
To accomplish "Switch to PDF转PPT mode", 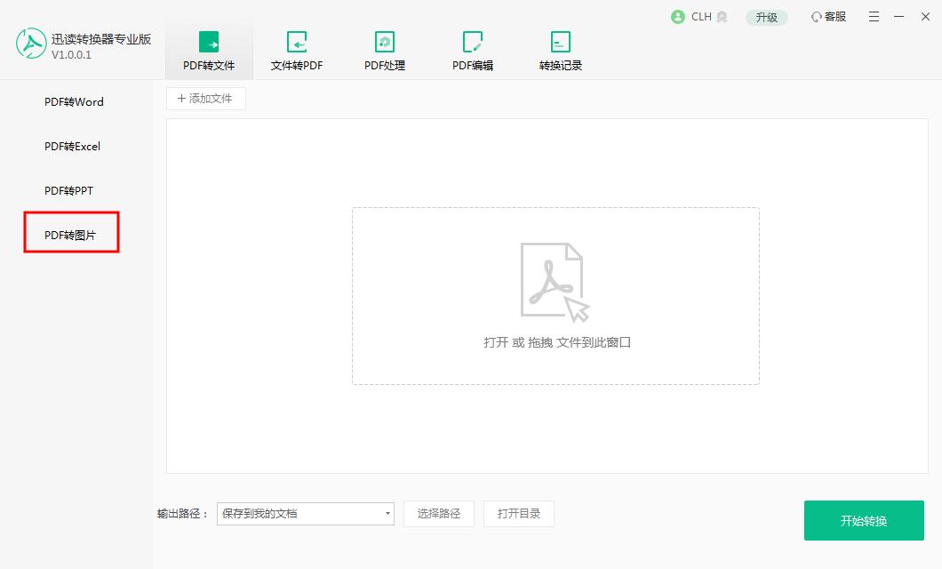I will tap(71, 190).
